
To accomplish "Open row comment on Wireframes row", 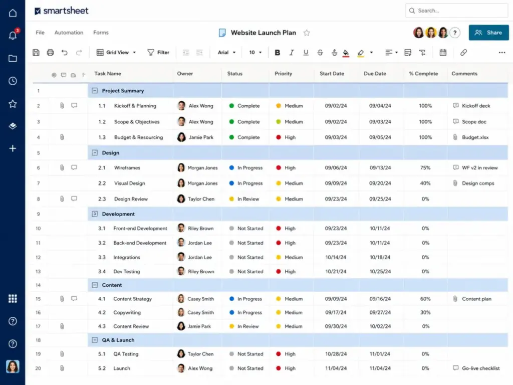I will pos(74,167).
